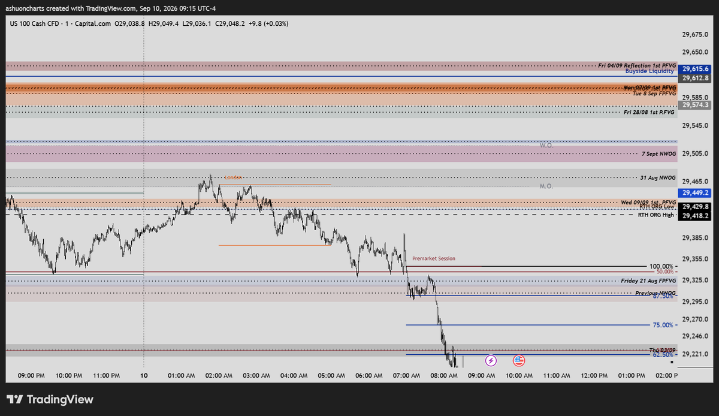Image resolution: width=719 pixels, height=416 pixels.
Task: Select the 62.50% level label
Action: point(664,354)
